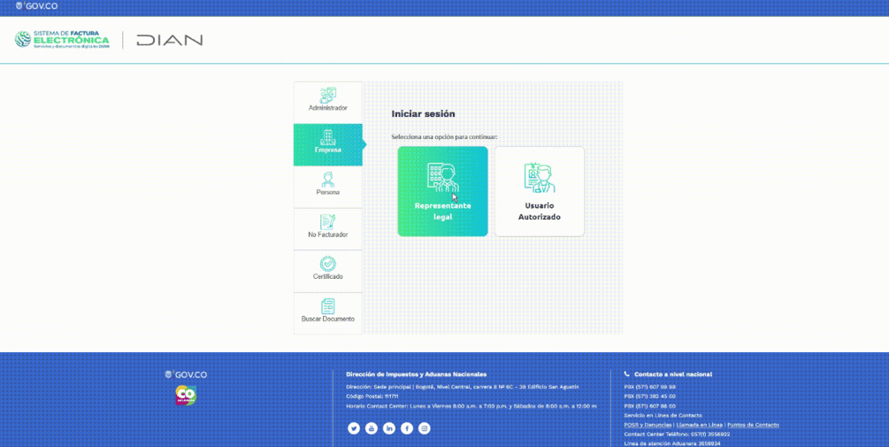Image resolution: width=889 pixels, height=447 pixels.
Task: Click the Sistema de Factura Electrónica logo
Action: (63, 40)
